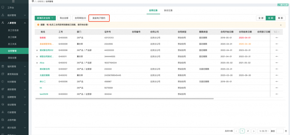Click the 发起电子签约 button

99,18
